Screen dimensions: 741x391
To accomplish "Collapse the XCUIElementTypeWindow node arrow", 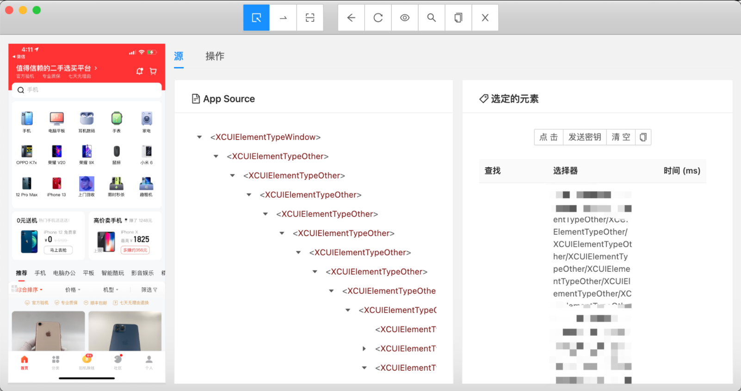I will [199, 137].
